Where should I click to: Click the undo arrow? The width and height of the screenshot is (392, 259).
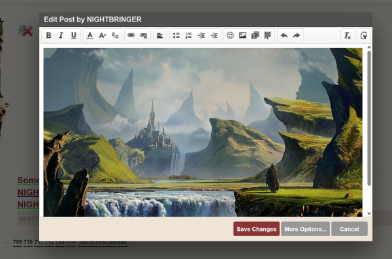point(284,35)
